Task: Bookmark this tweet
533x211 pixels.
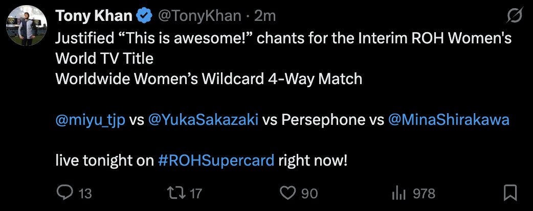Action: pos(509,193)
